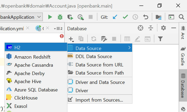Screen dimensions: 187x112
Task: Toggle the Database side tab
Action: point(183,85)
